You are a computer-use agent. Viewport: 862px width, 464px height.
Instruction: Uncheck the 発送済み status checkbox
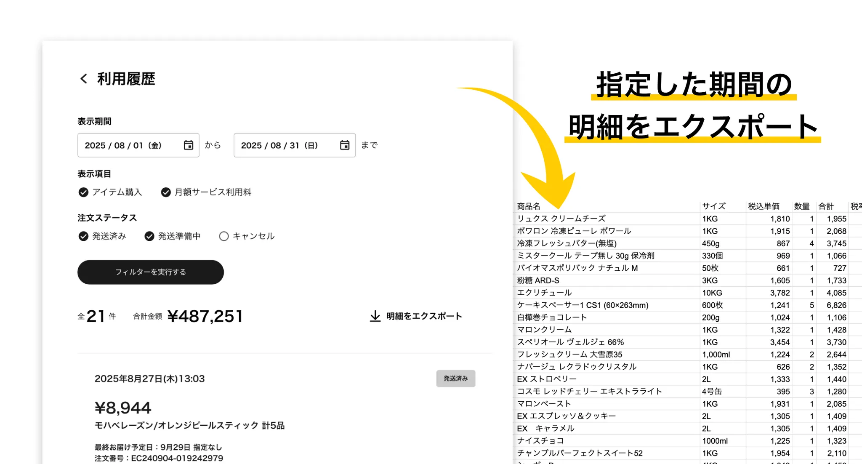(83, 236)
